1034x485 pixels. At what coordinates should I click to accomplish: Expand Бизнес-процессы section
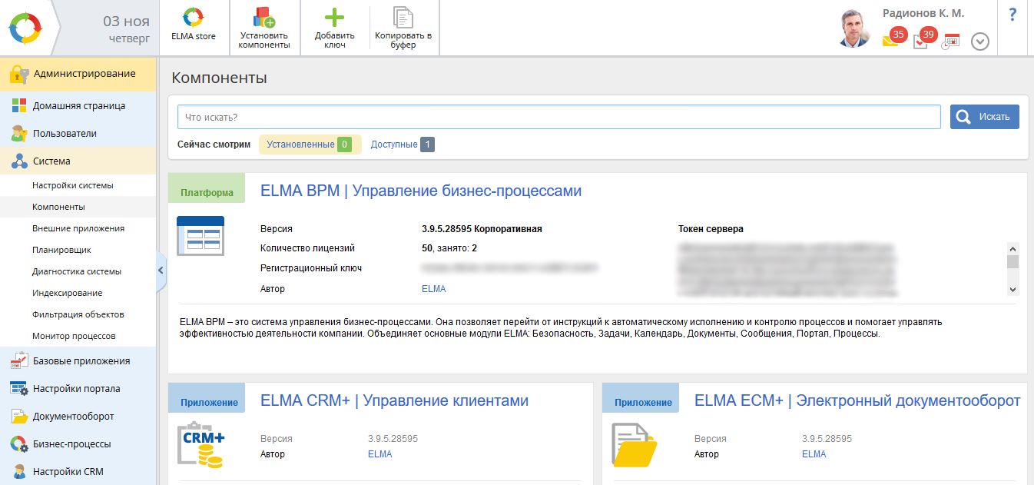72,444
